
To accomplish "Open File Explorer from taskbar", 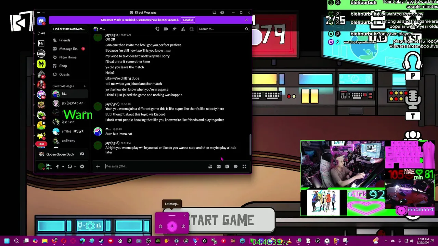I will (45, 241).
